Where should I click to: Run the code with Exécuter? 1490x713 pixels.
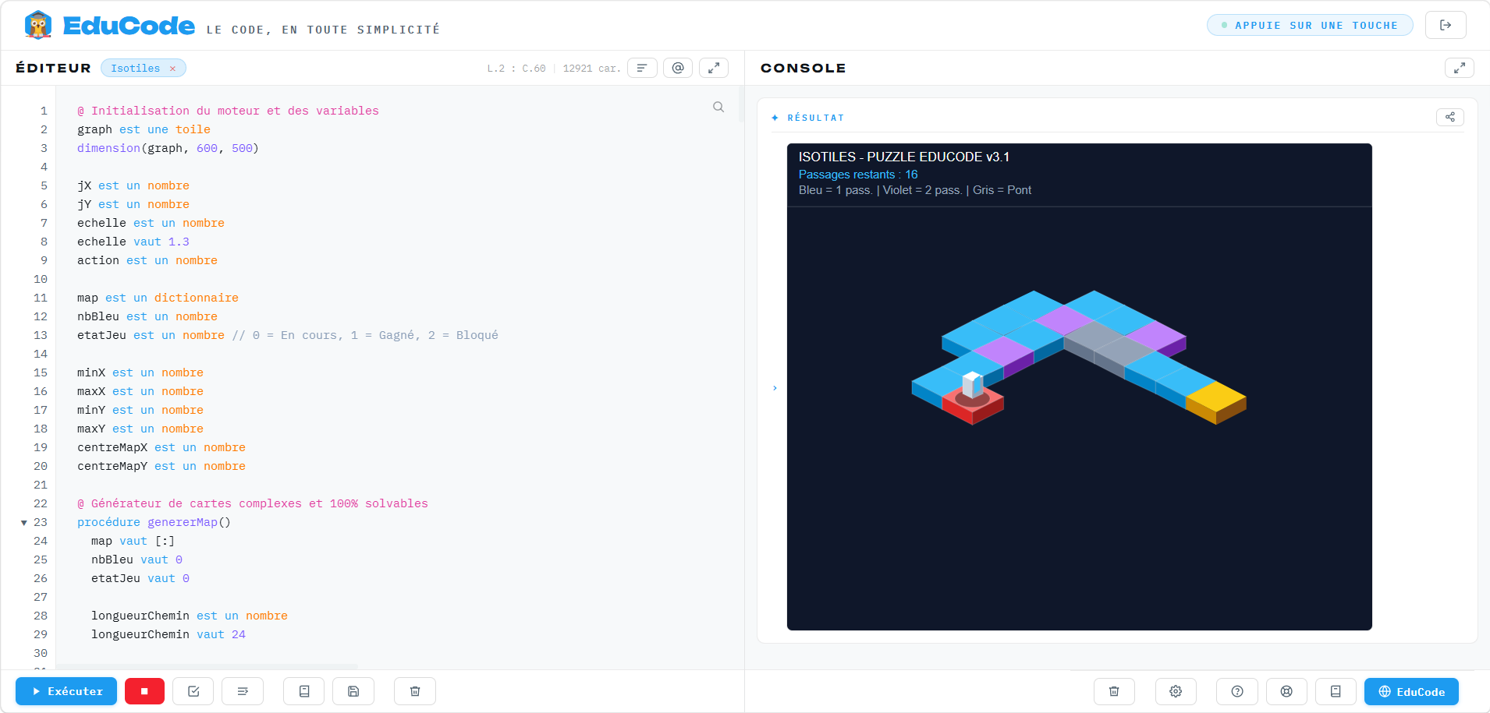coord(66,691)
